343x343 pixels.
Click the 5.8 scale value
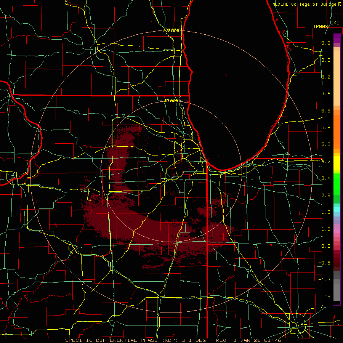tap(326, 128)
